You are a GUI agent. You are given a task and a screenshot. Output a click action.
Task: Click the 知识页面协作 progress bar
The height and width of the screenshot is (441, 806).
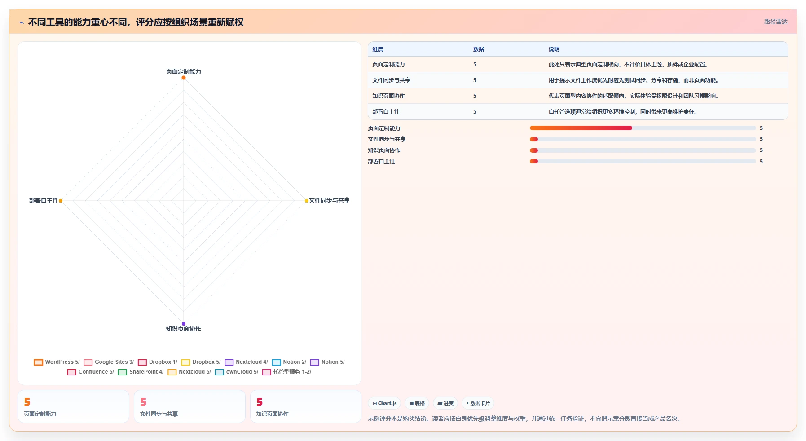pos(643,150)
